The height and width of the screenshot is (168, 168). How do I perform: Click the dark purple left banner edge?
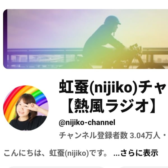click(x=5, y=39)
